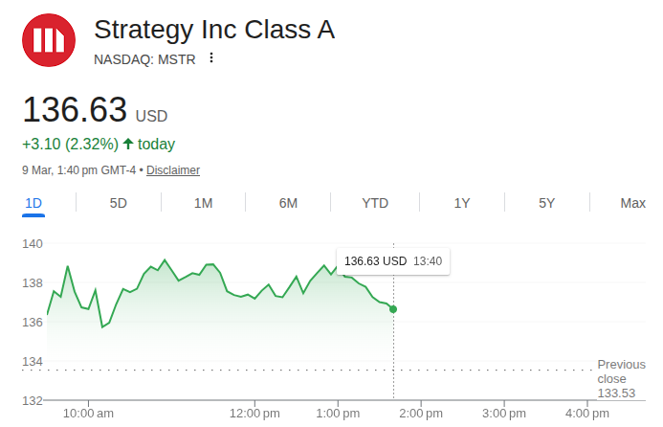Click the 136.63 USD price display
Image resolution: width=663 pixels, height=427 pixels.
point(95,110)
